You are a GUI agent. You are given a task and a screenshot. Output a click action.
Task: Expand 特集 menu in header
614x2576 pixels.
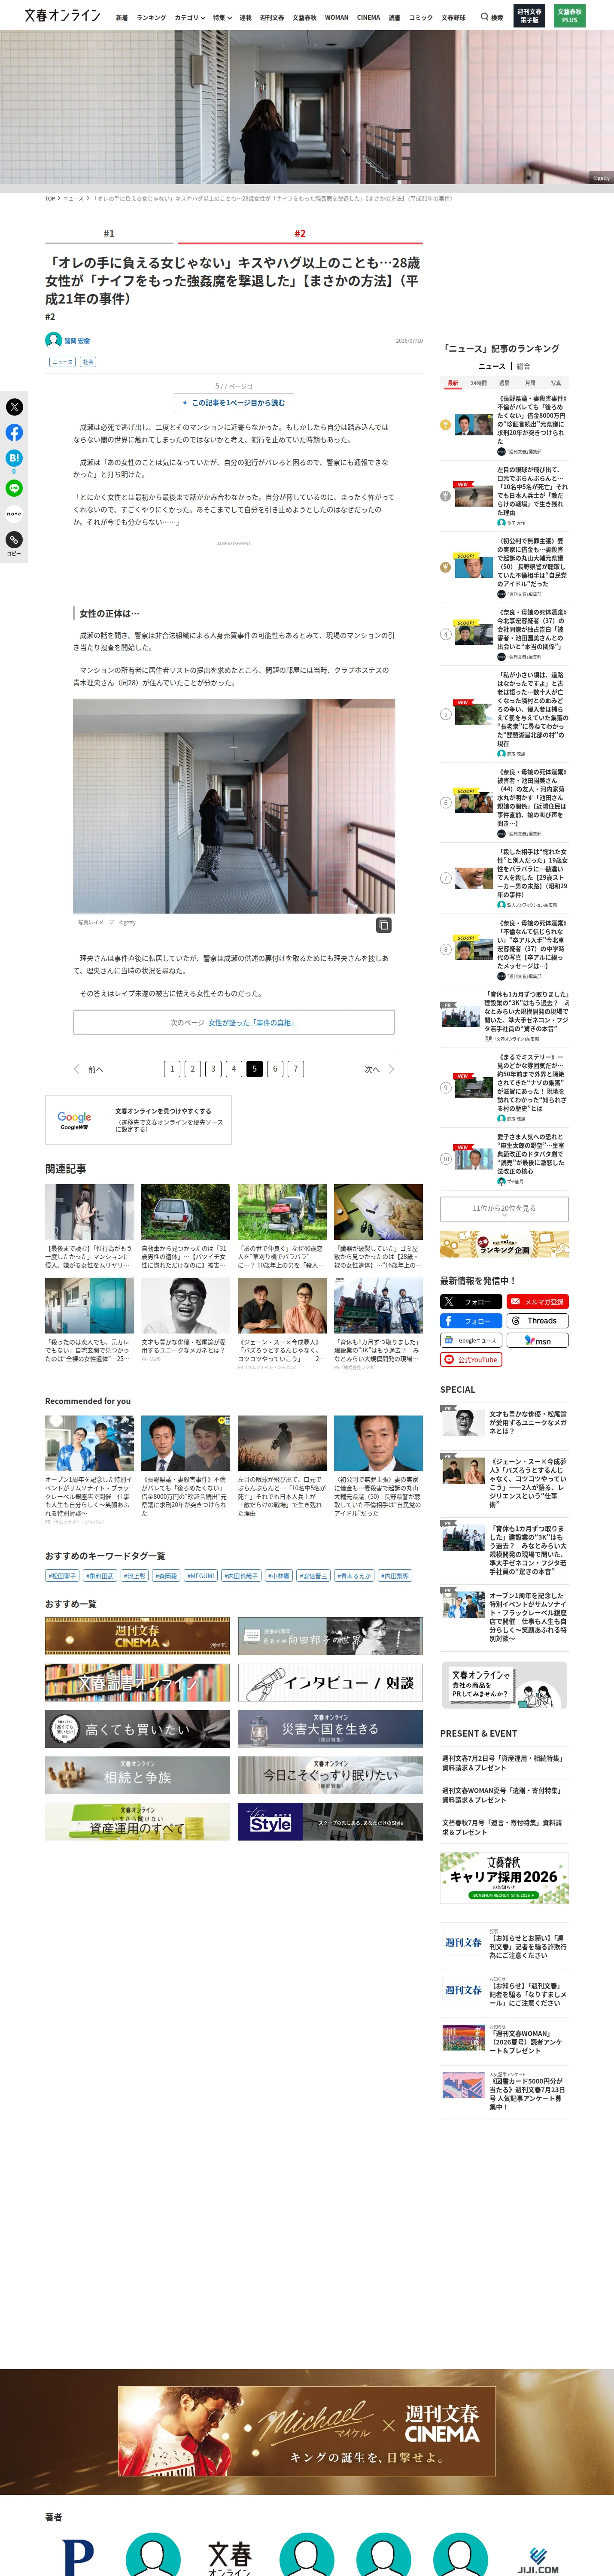pyautogui.click(x=222, y=17)
